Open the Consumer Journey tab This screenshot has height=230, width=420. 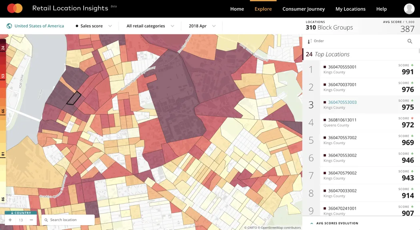[x=303, y=9]
